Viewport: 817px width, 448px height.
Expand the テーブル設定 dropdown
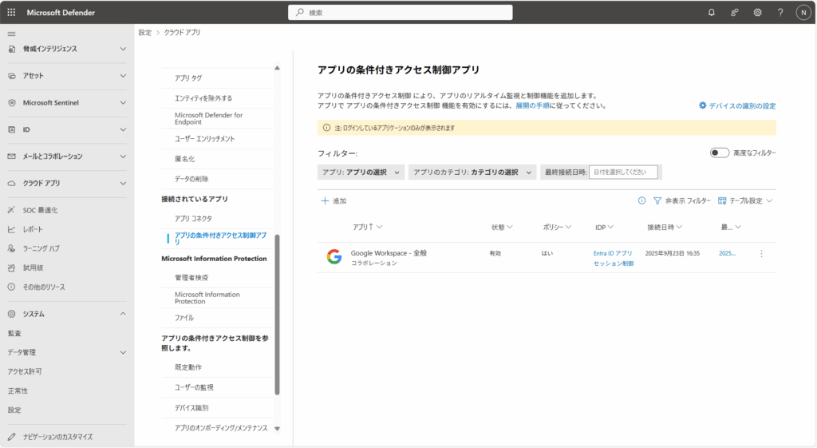[746, 201]
